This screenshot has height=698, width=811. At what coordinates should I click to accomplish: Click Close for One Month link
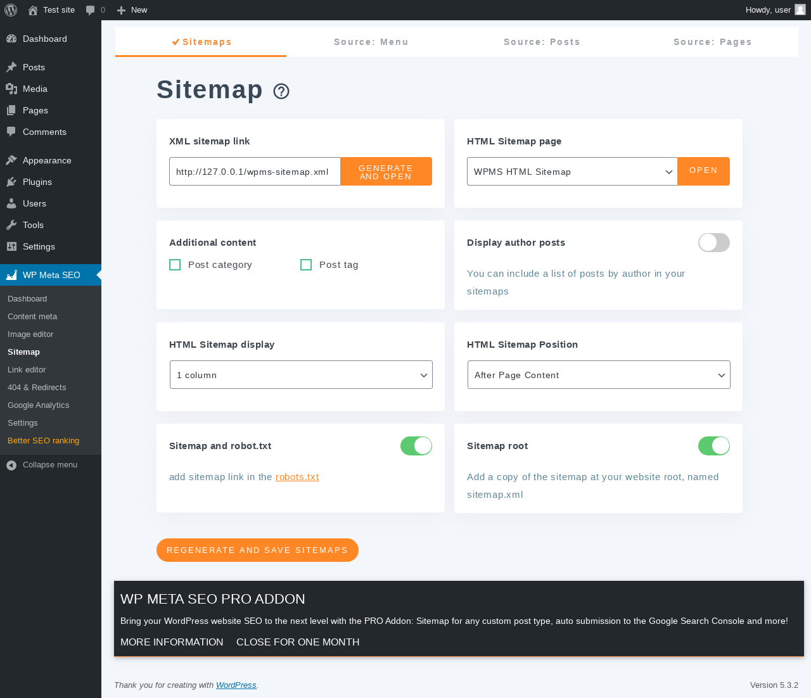(x=298, y=642)
